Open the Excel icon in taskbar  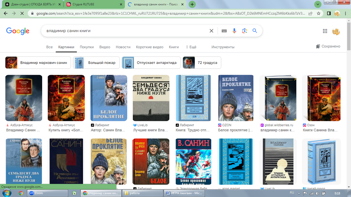point(74,193)
